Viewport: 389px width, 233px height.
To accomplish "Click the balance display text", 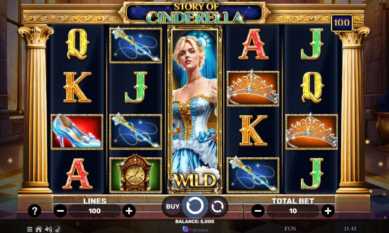I will tap(195, 221).
